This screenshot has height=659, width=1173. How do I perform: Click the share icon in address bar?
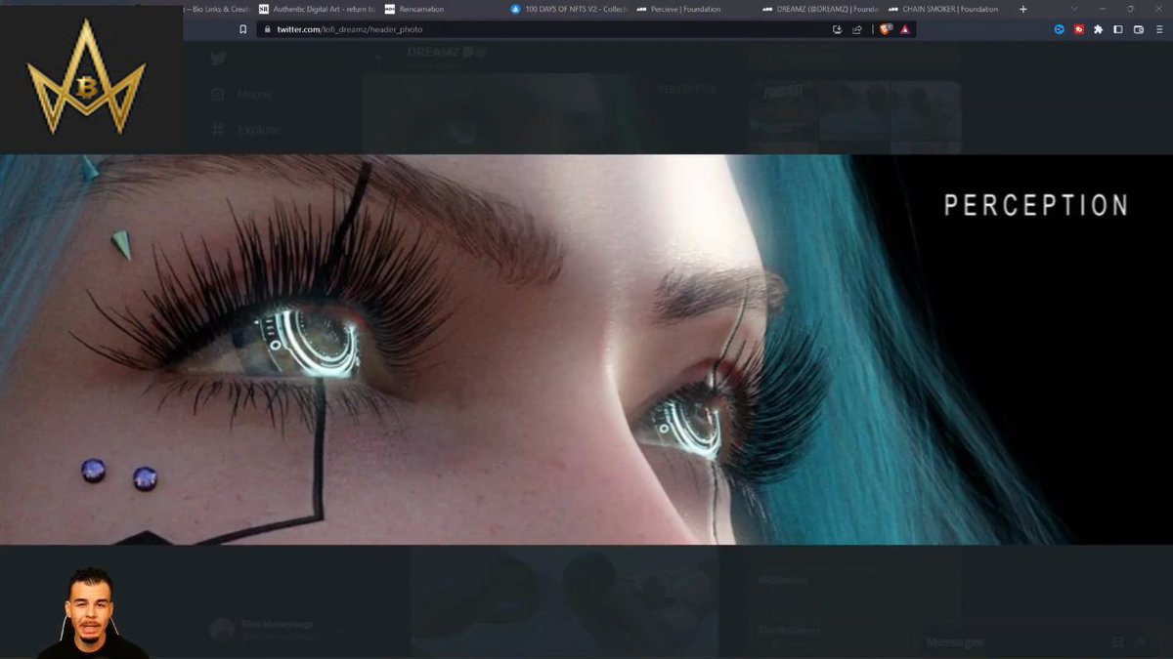pos(857,29)
